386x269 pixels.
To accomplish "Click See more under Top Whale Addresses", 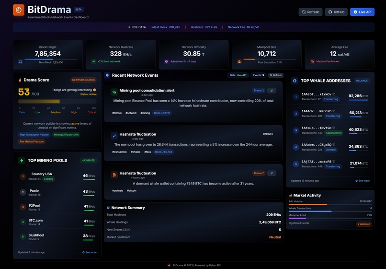I will 363,181.
